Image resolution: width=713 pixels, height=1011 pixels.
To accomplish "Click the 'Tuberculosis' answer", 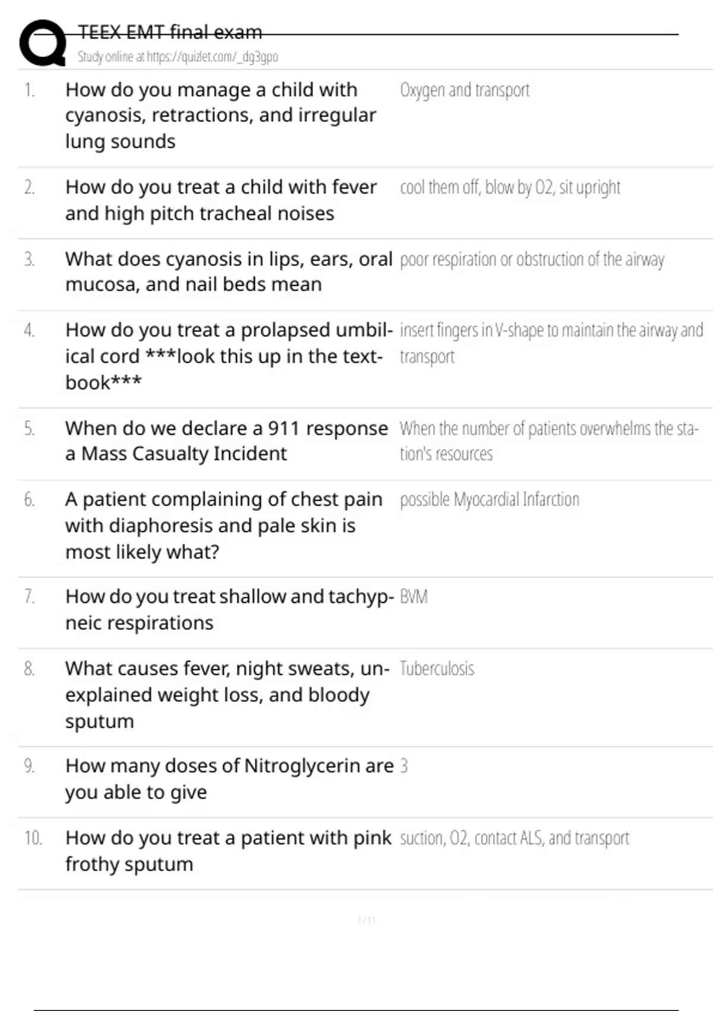I will [x=437, y=669].
